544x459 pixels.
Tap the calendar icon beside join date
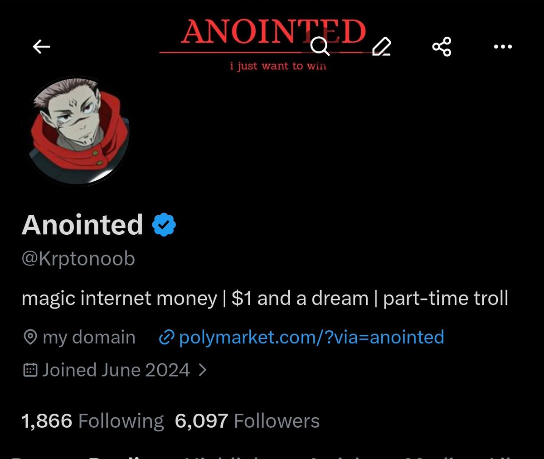30,370
